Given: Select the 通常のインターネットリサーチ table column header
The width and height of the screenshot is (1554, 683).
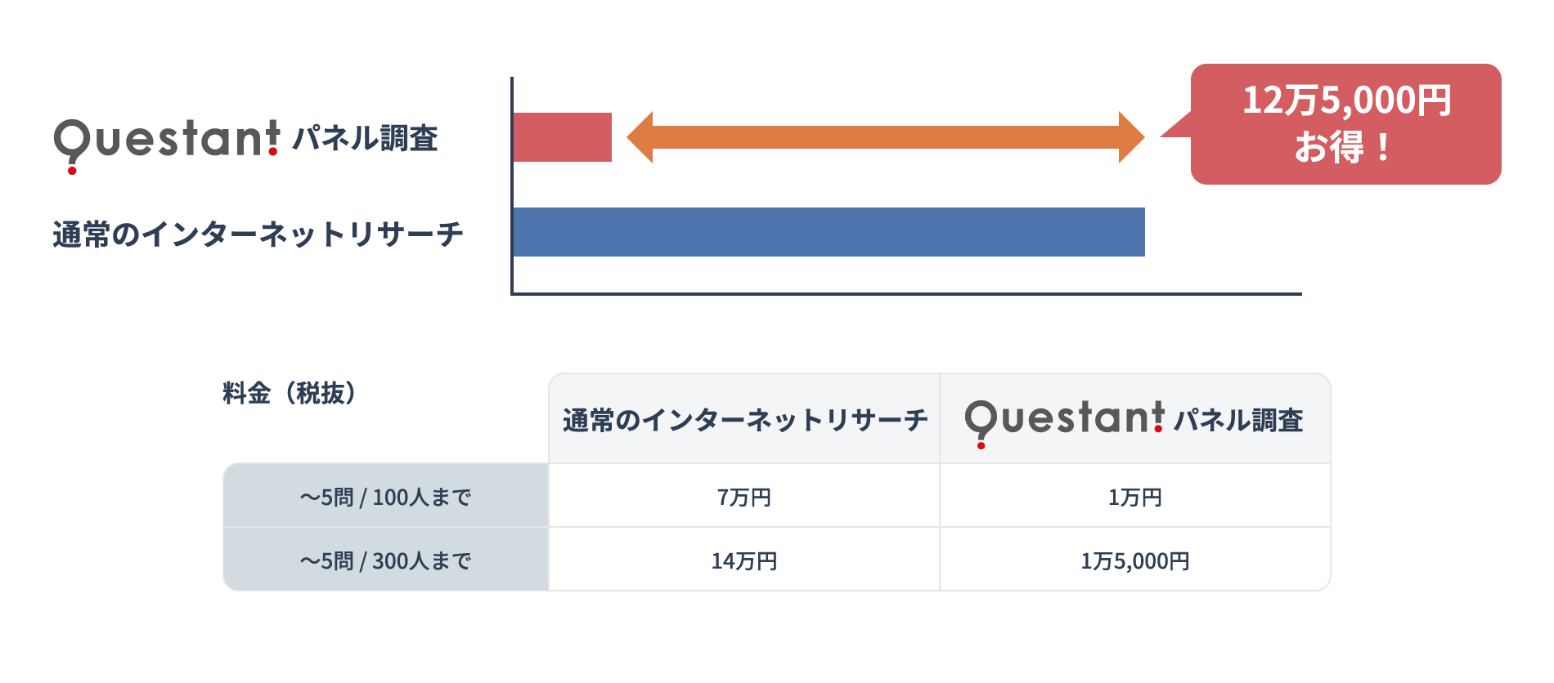Looking at the screenshot, I should 744,420.
